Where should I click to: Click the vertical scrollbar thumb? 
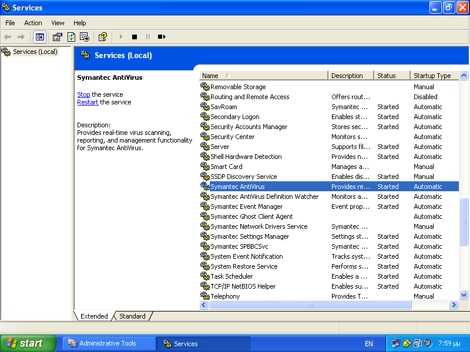[464, 222]
